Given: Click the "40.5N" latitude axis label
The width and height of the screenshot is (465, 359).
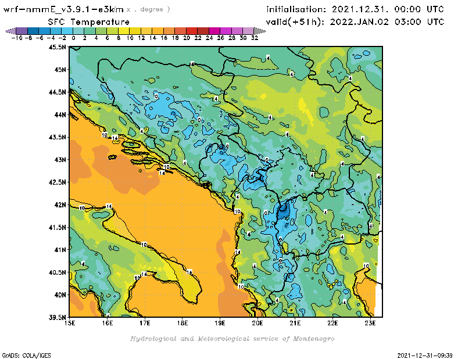Looking at the screenshot, I should [x=57, y=272].
